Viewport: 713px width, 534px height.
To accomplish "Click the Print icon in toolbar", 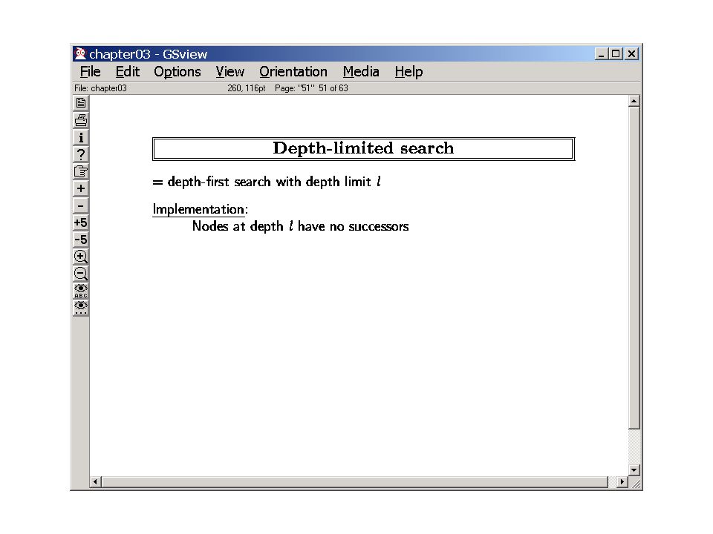I will pos(81,120).
